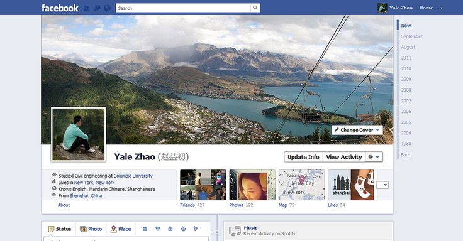
Task: Jump to 2008 on timeline
Action: click(406, 90)
